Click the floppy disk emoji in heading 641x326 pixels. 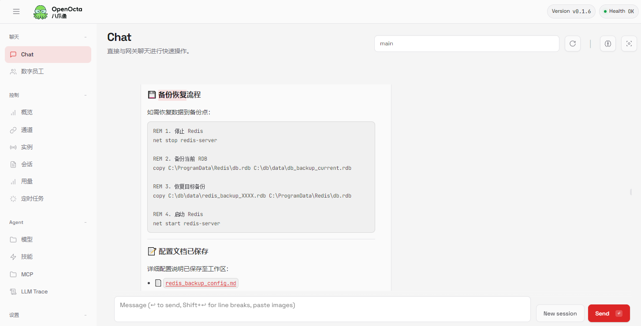tap(152, 95)
